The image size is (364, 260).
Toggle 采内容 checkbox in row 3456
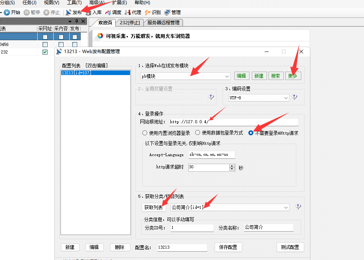pyautogui.click(x=61, y=44)
